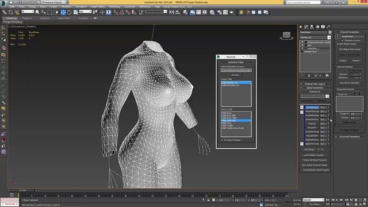
Task: Click the BodySlide directory path field
Action: tap(236, 70)
